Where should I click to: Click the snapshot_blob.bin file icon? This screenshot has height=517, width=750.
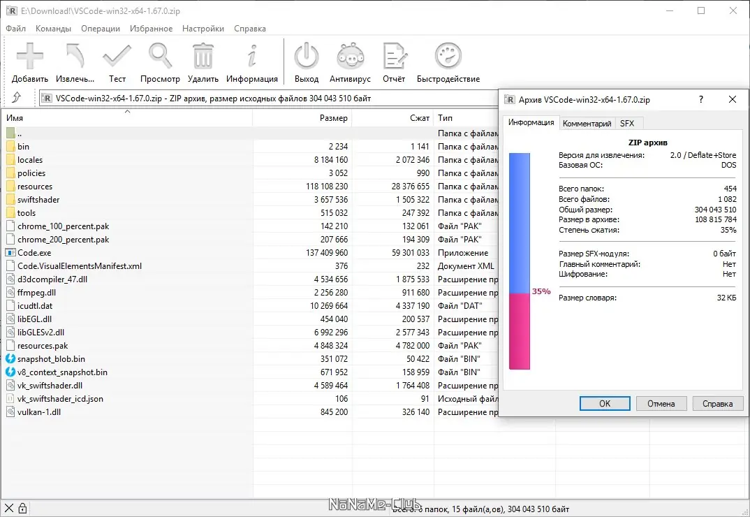[10, 359]
